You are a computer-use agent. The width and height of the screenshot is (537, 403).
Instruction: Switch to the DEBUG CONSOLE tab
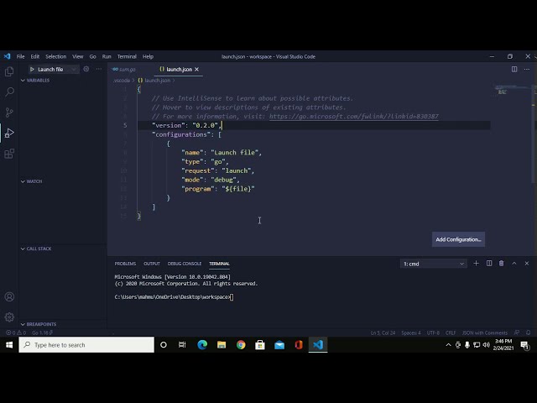[x=185, y=264]
